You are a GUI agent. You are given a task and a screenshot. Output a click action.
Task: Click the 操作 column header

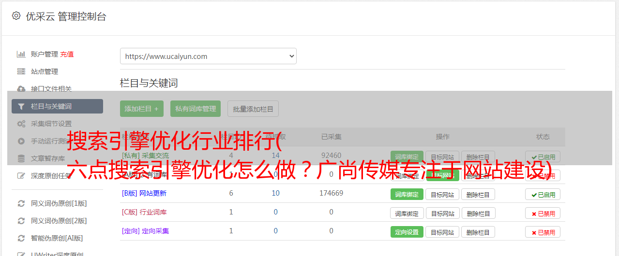[x=442, y=137]
